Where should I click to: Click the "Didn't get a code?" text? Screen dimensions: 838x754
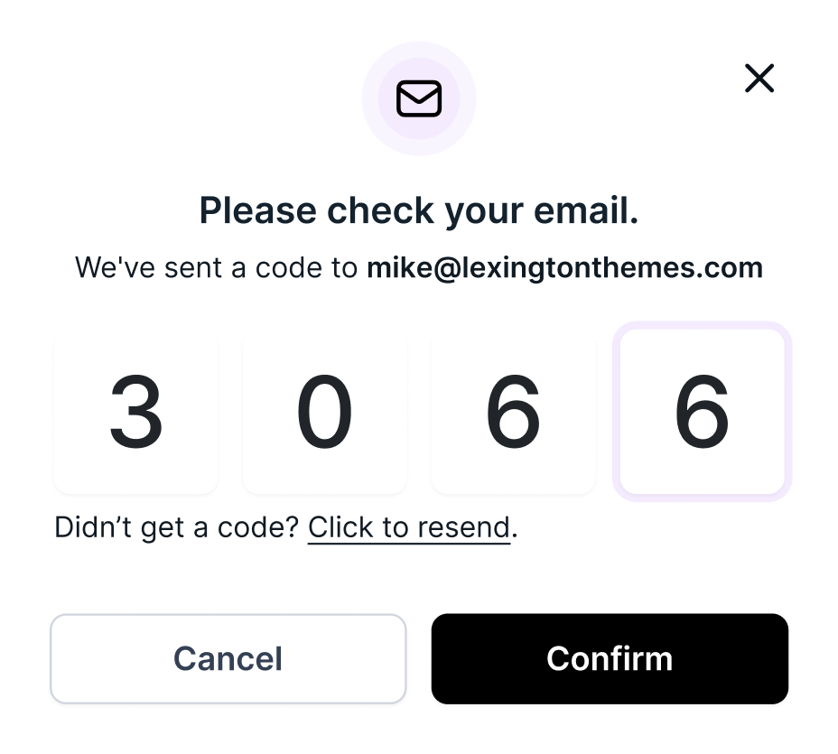pos(176,526)
